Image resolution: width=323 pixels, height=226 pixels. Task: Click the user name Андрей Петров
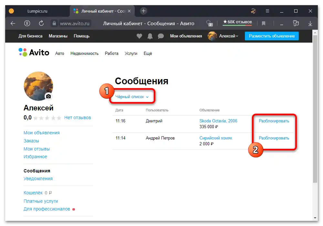(160, 138)
